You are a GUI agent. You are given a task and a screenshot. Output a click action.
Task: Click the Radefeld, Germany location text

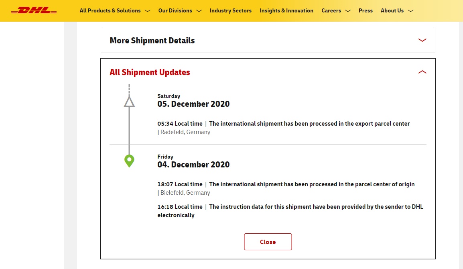[185, 132]
